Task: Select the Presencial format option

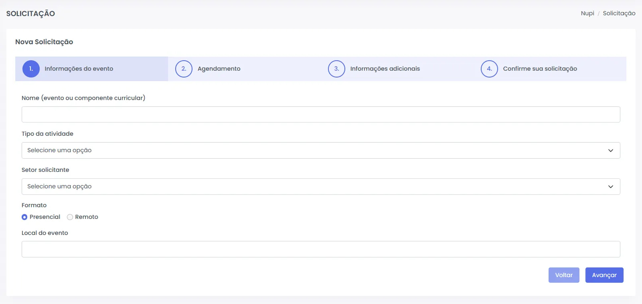Action: click(x=25, y=217)
